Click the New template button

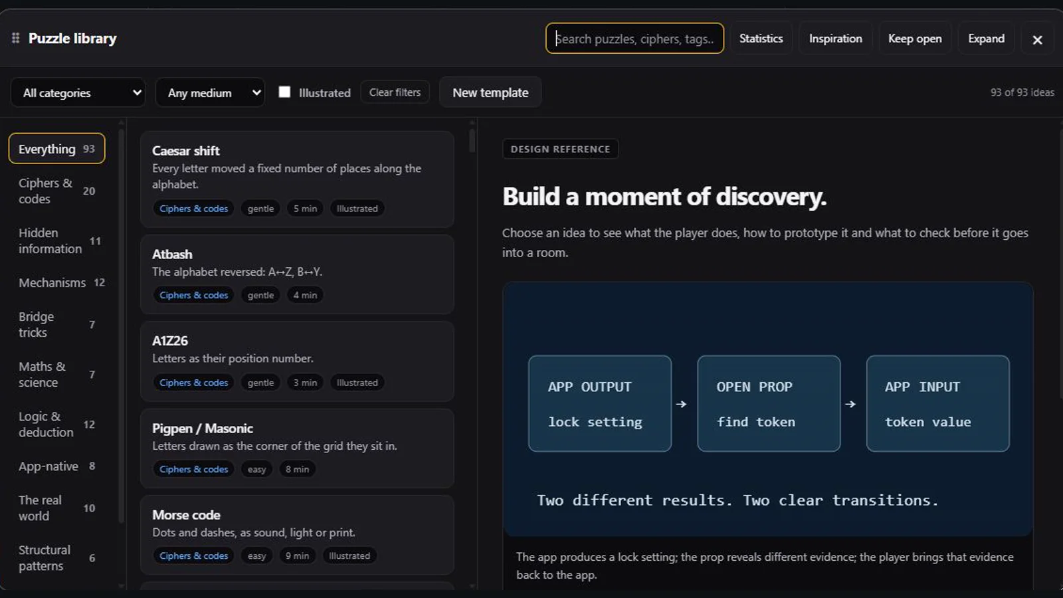[x=490, y=92]
